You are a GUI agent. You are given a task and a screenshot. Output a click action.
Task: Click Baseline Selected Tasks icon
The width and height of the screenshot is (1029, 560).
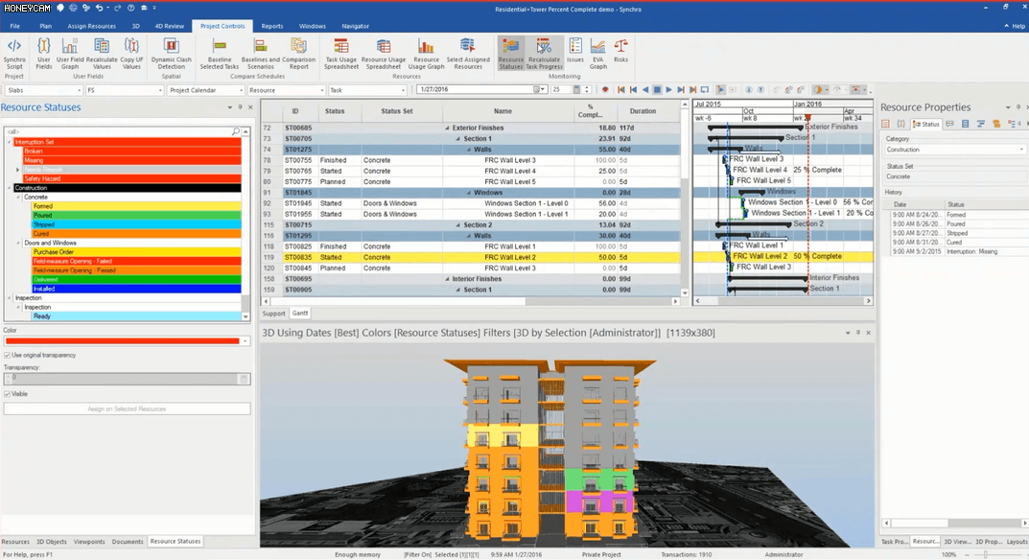point(220,53)
